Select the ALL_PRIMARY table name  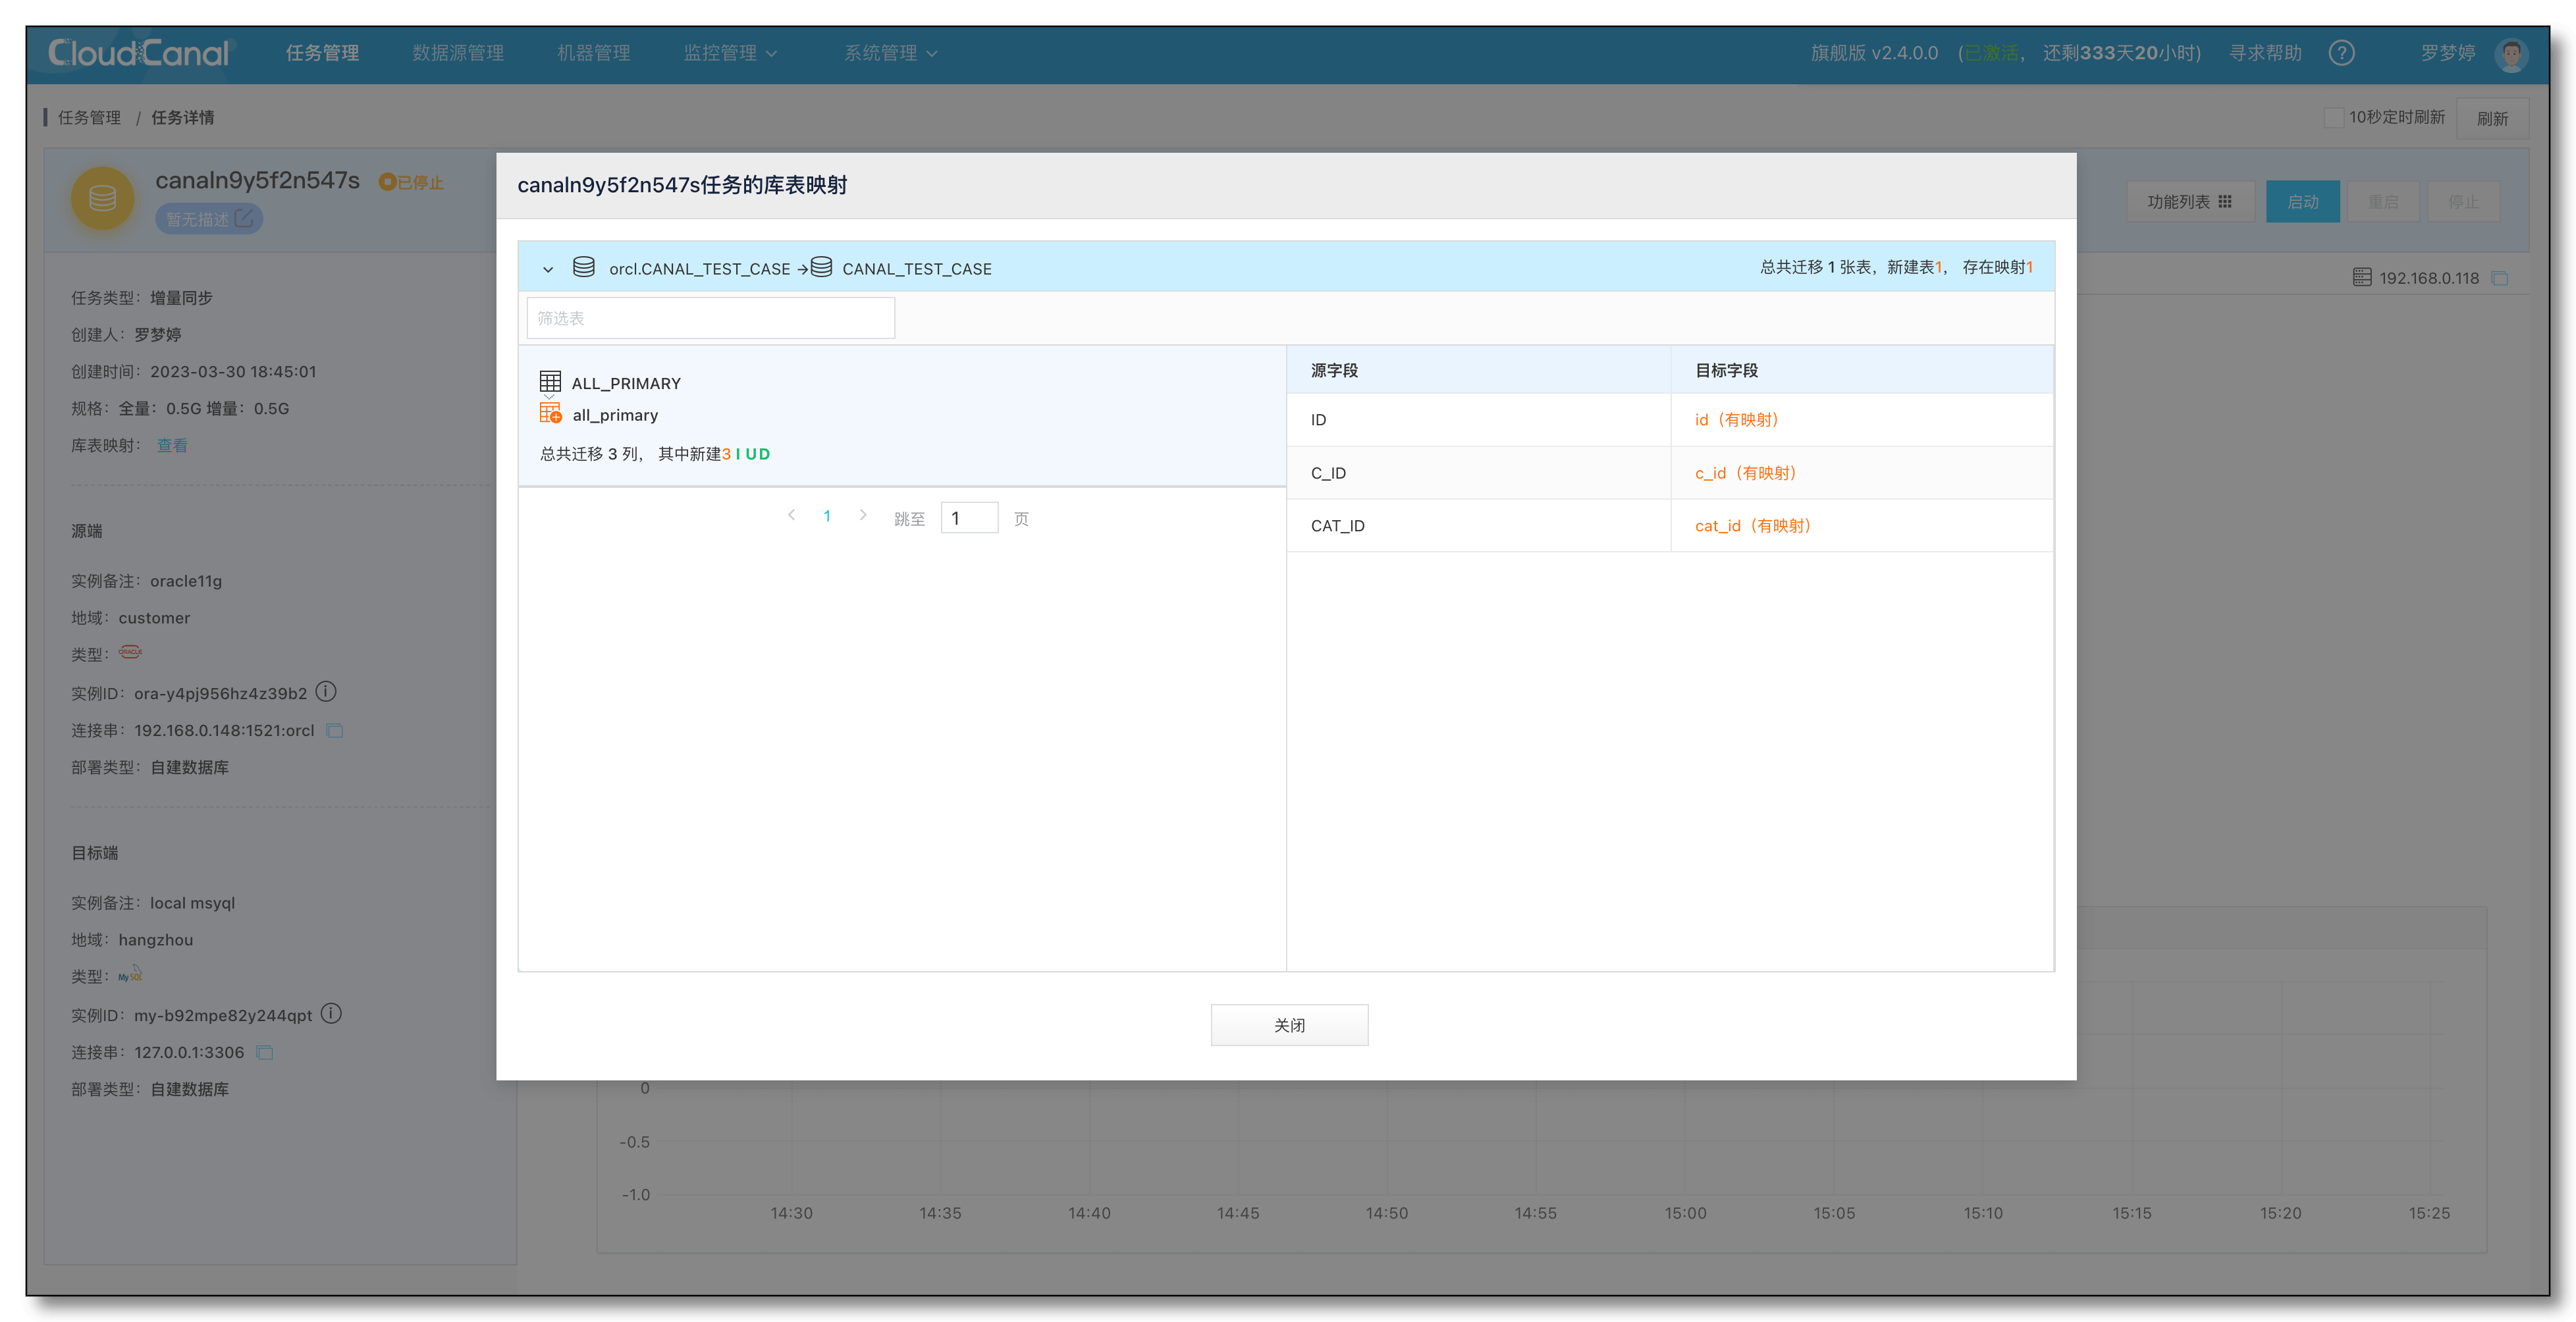coord(626,383)
